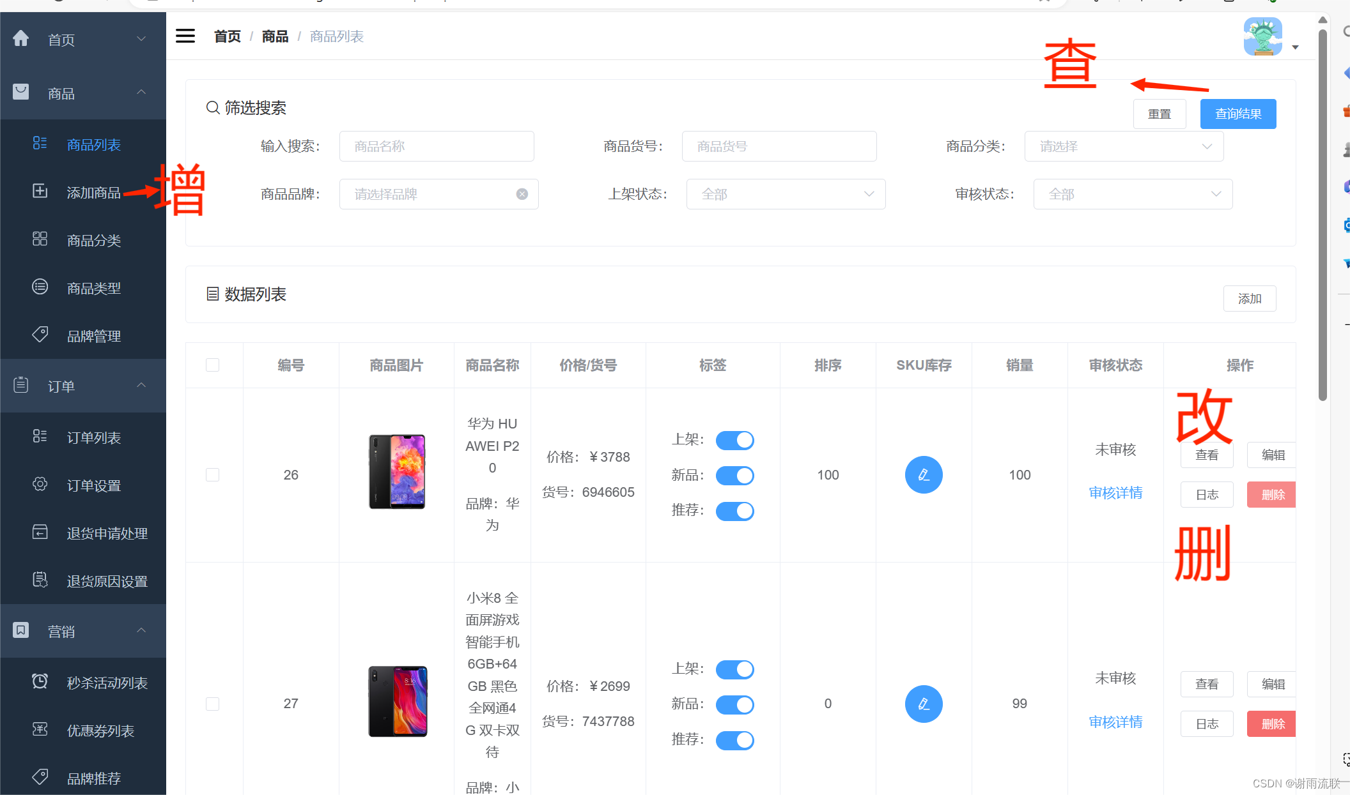This screenshot has height=795, width=1350.
Task: Click the 秒杀活动列表 clock icon
Action: click(x=40, y=682)
